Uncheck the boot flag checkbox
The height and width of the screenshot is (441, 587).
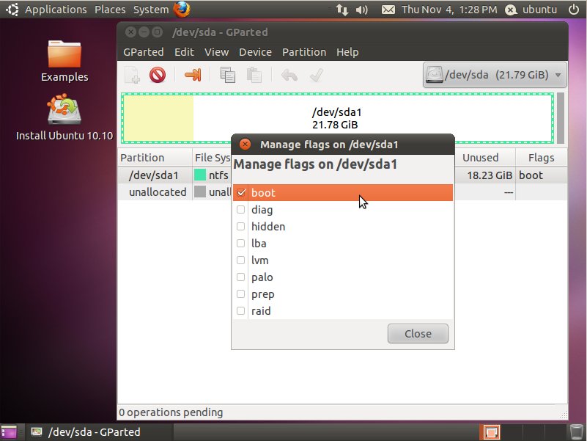click(x=241, y=193)
